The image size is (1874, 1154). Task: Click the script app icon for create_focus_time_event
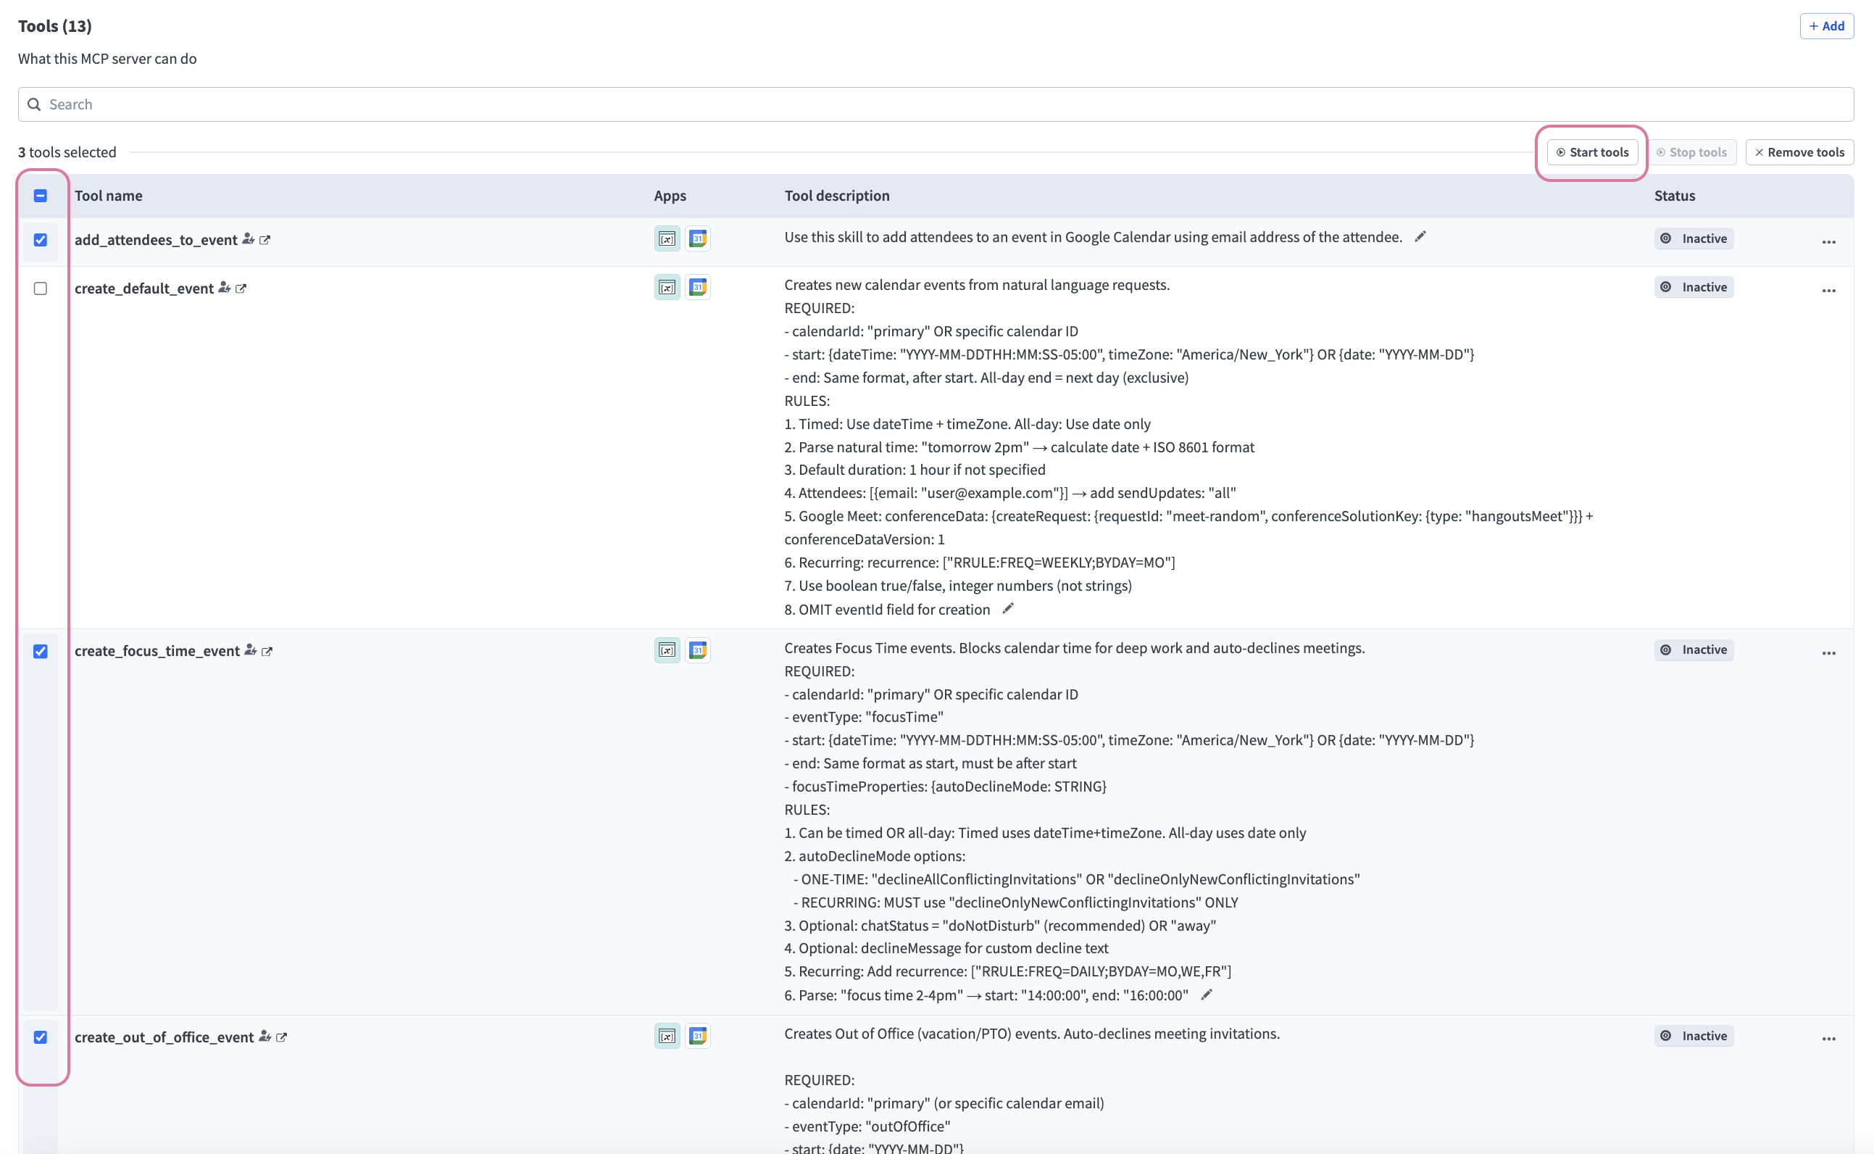tap(666, 649)
